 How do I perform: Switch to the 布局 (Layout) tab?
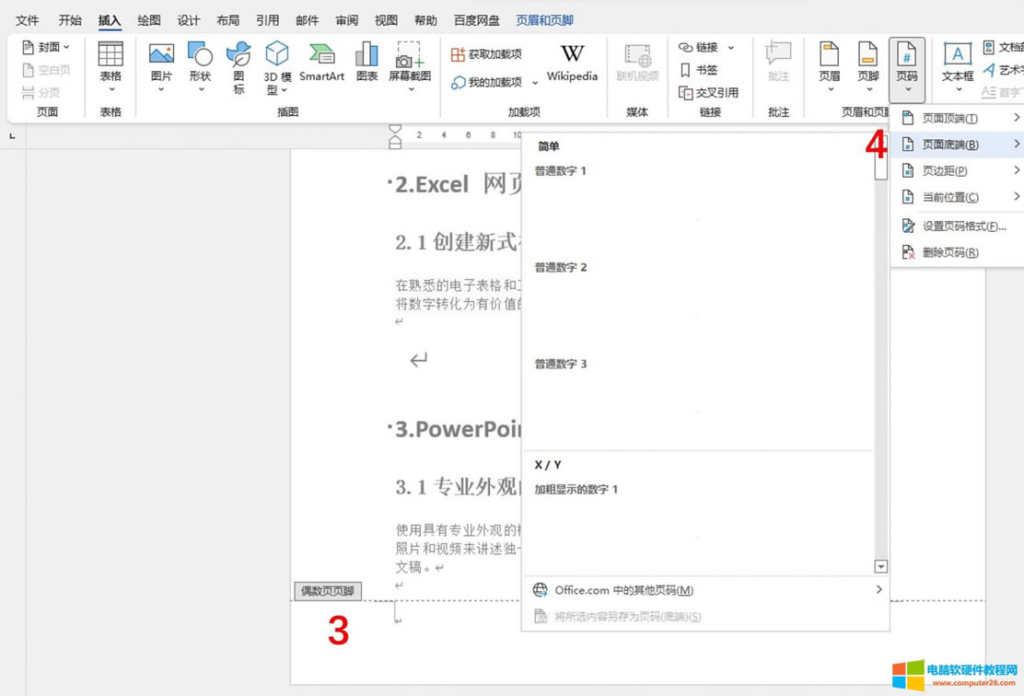(227, 20)
